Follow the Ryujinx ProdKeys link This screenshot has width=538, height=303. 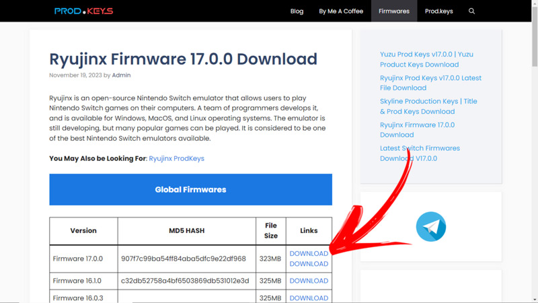176,158
